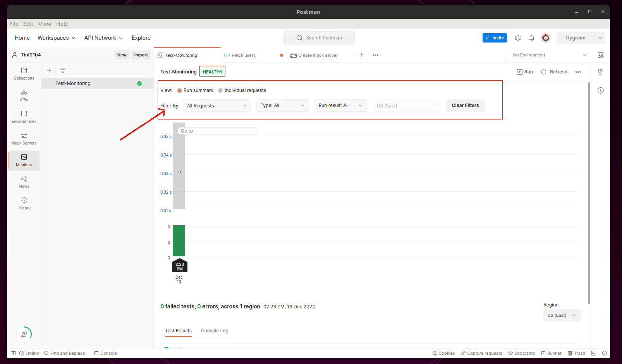The width and height of the screenshot is (622, 364).
Task: Run the Test-Monitoring monitor
Action: click(525, 71)
